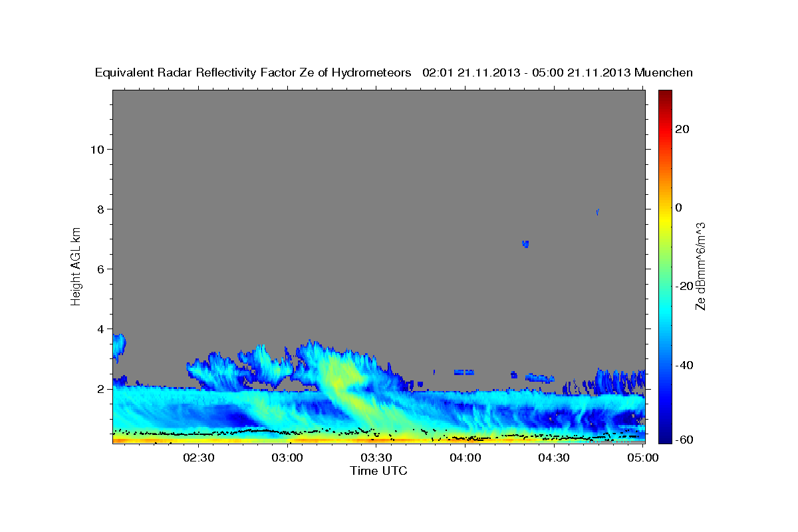The image size is (798, 532).
Task: Click the colorbar label '0'
Action: (x=679, y=207)
